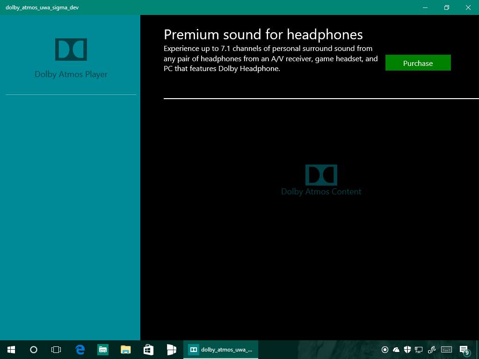
Task: Restore down the app window
Action: [x=447, y=7]
